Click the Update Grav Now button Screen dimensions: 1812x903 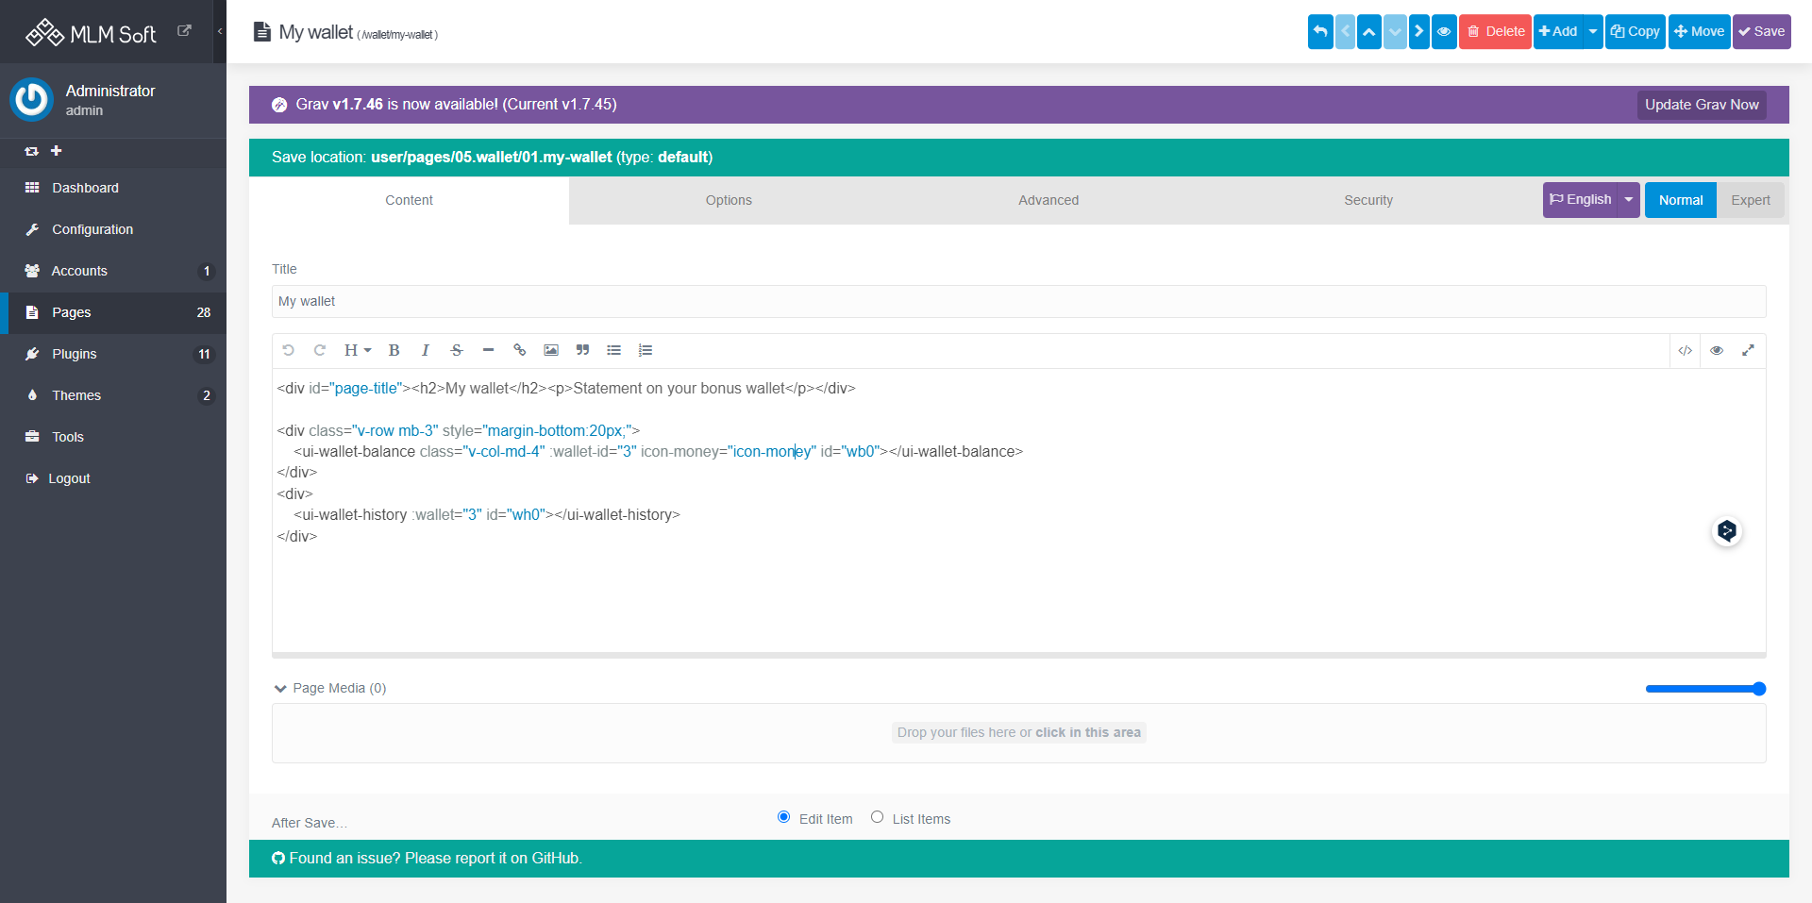point(1702,105)
